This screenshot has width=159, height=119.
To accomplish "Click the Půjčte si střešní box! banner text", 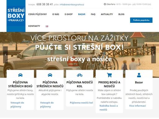I will [x=79, y=47].
